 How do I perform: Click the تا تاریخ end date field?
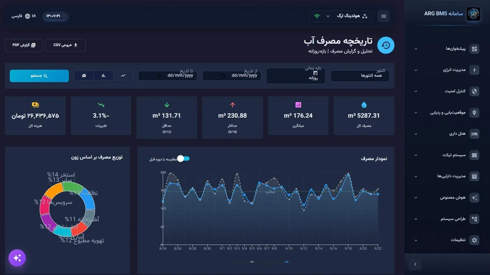tap(168, 76)
